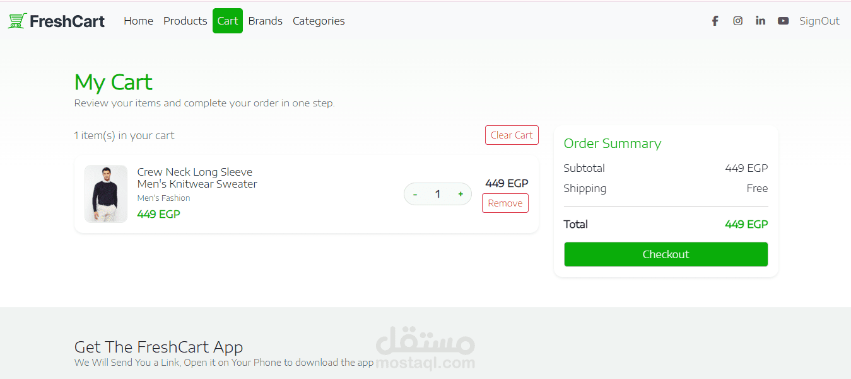This screenshot has width=851, height=379.
Task: Increase sweater quantity with plus button
Action: (x=461, y=194)
